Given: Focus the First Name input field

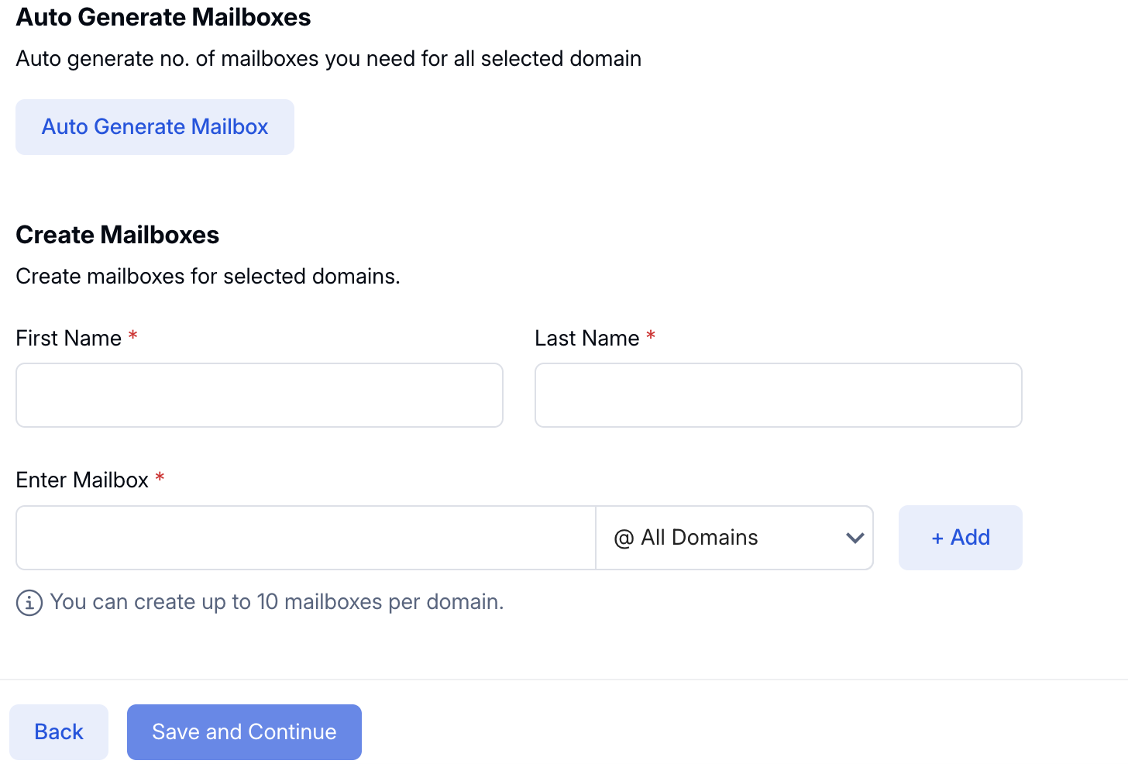Looking at the screenshot, I should point(260,395).
